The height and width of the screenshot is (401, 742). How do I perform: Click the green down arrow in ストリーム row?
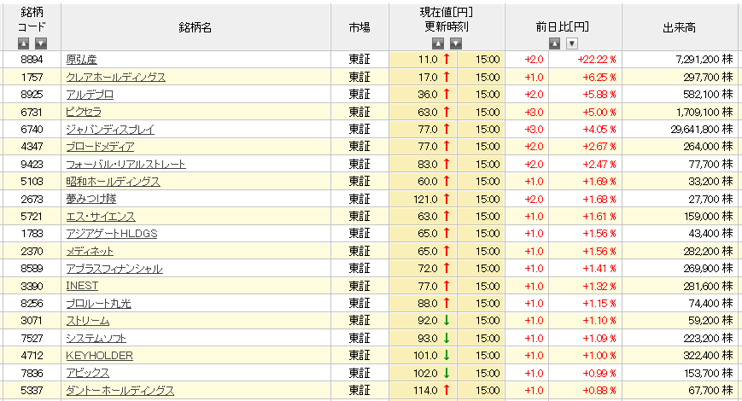[447, 321]
